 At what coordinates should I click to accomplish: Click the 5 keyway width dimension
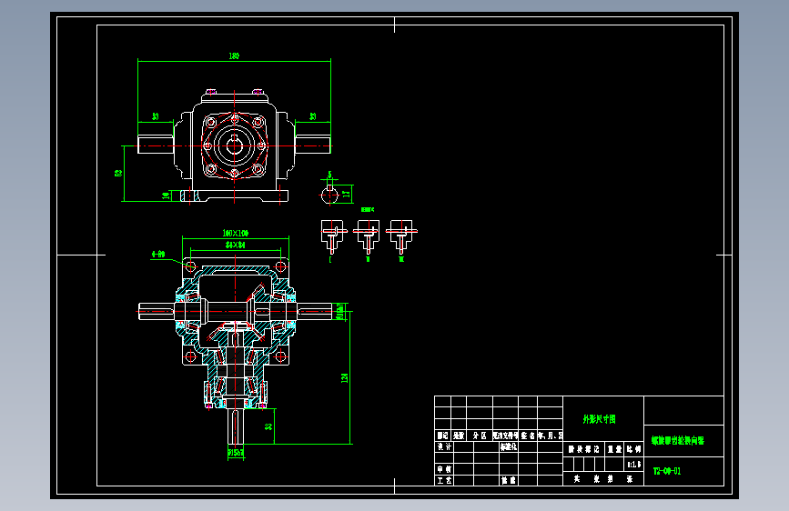(330, 175)
